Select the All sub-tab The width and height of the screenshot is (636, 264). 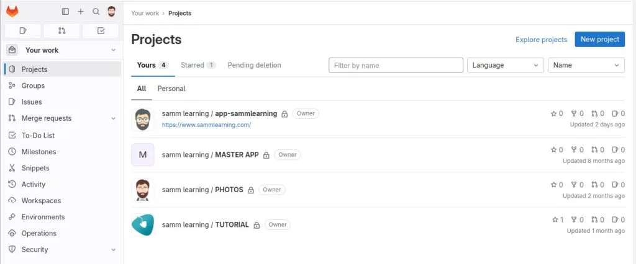tap(142, 89)
